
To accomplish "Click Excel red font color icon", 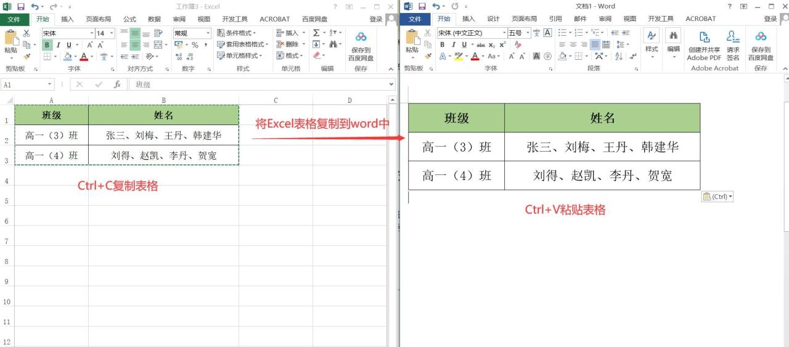I will (x=84, y=56).
